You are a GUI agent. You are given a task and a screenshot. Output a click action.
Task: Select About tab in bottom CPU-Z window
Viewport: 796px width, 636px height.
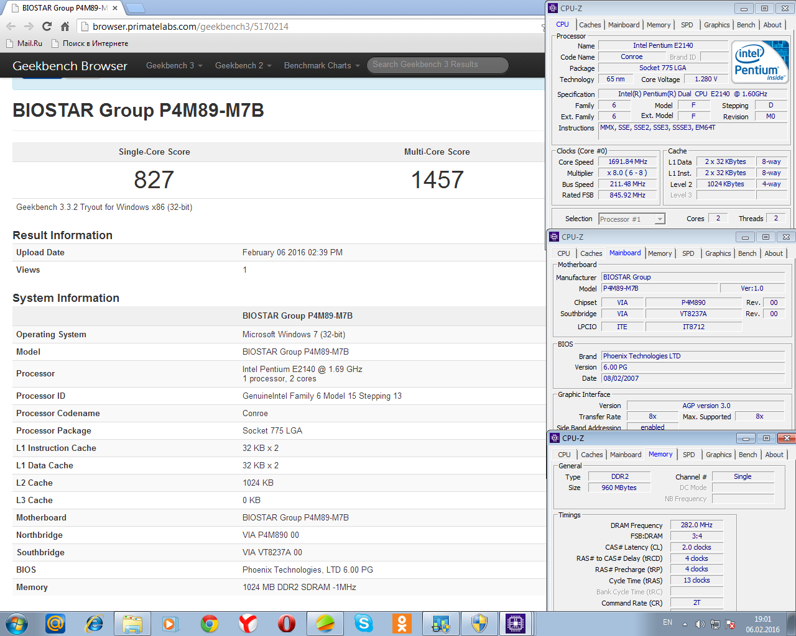coord(774,455)
